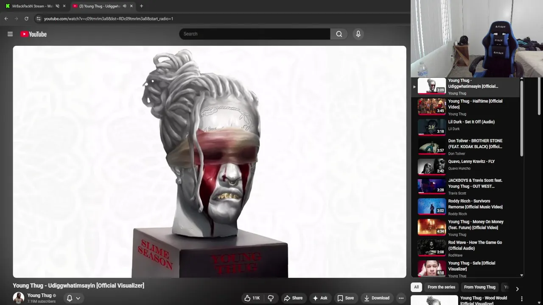
Task: Click the main video player
Action: coord(210,162)
